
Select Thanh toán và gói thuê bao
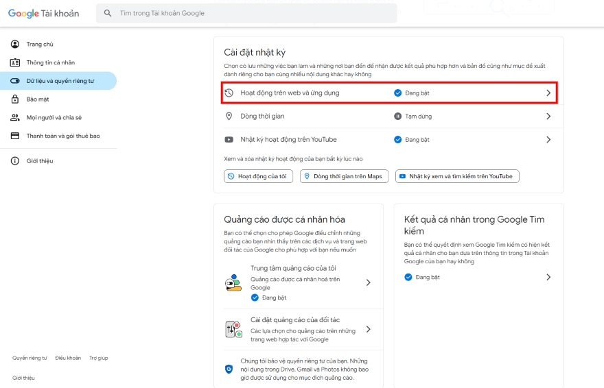62,136
